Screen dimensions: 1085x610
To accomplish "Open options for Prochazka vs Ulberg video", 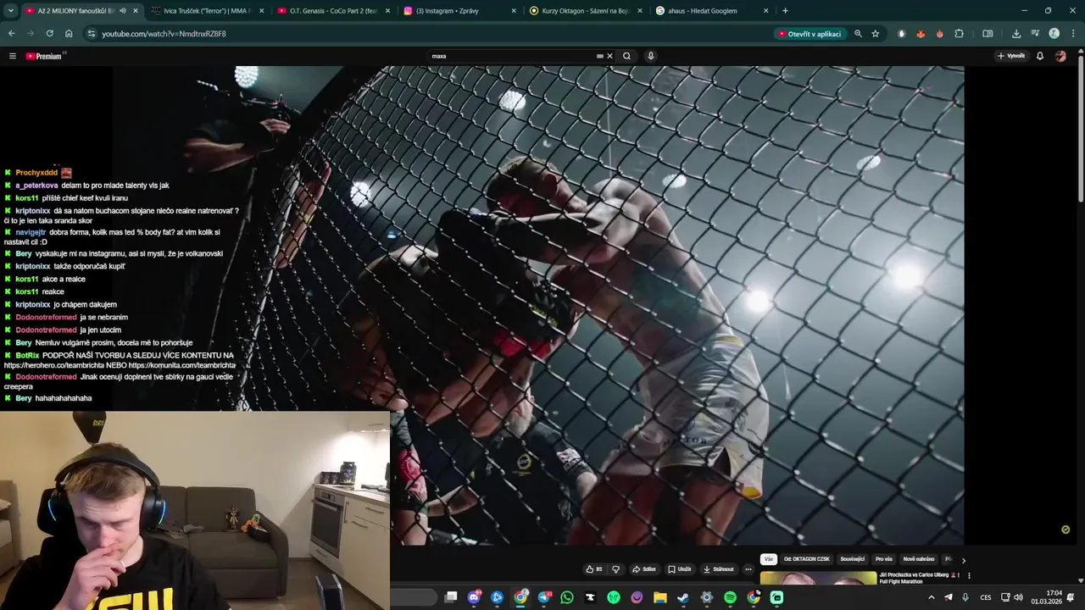I will [x=969, y=576].
